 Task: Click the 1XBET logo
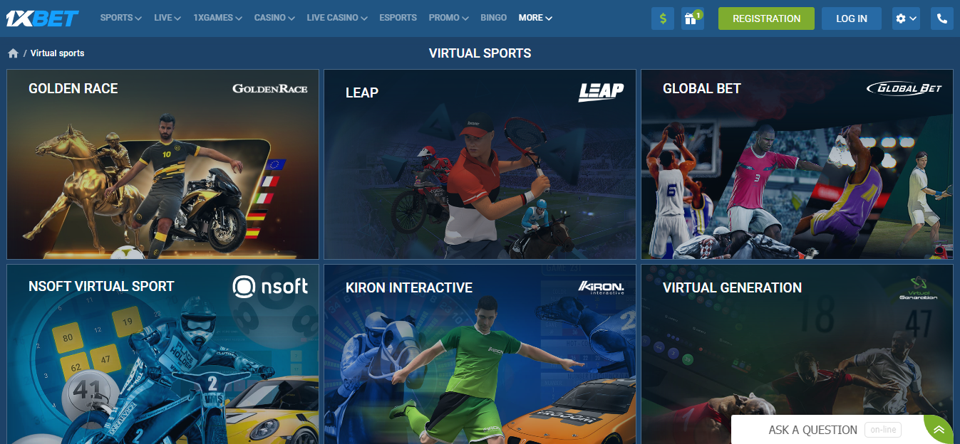[x=42, y=18]
